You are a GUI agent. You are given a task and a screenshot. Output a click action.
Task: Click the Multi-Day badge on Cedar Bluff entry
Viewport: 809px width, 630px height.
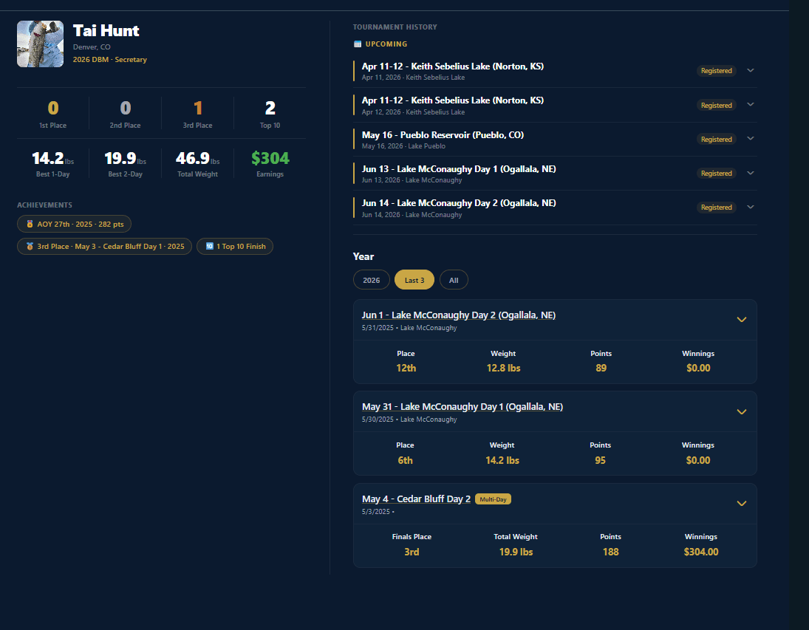(493, 499)
